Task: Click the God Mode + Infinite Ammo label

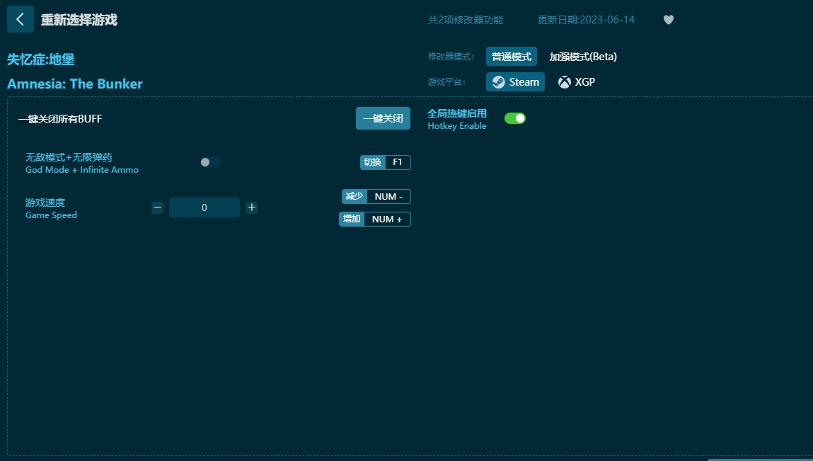Action: coord(82,170)
